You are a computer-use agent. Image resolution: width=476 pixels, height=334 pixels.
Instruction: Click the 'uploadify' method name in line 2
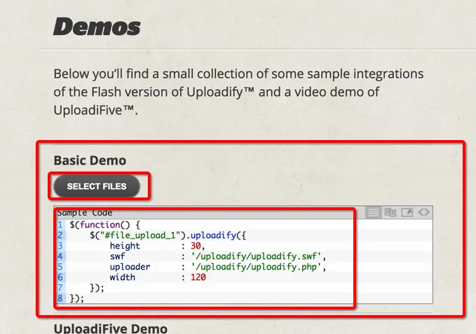click(x=213, y=235)
